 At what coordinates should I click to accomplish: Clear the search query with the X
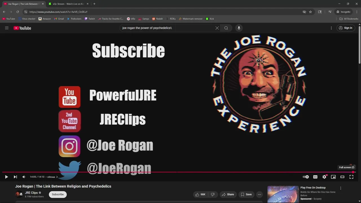coord(217,28)
